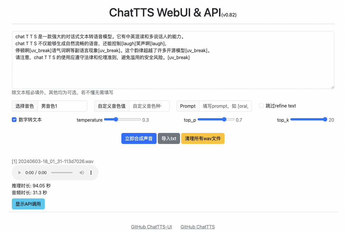Click inside the main text input area
The height and width of the screenshot is (232, 345).
coord(173,60)
